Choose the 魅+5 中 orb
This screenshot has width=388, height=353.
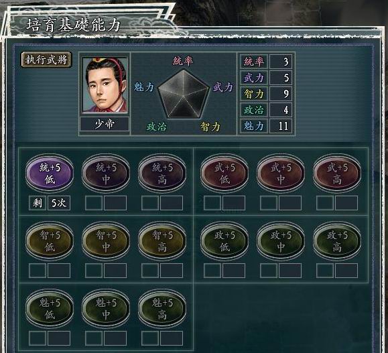(106, 308)
